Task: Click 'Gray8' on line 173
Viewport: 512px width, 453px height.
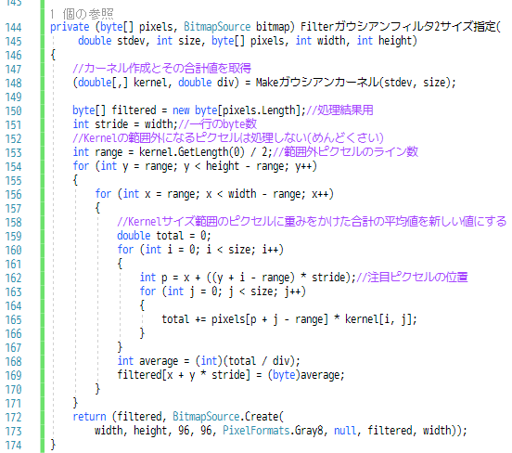Action: (x=309, y=431)
